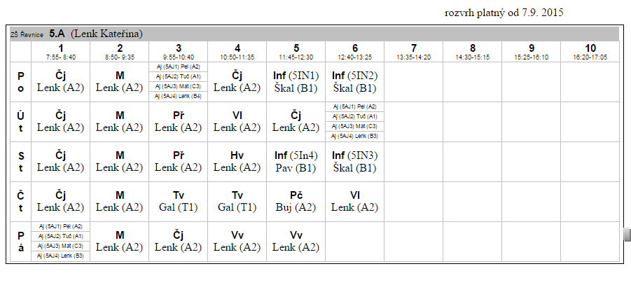Click Friday Aj (5AJ3) Mat (C3) entry
This screenshot has width=631, height=285.
tap(61, 246)
